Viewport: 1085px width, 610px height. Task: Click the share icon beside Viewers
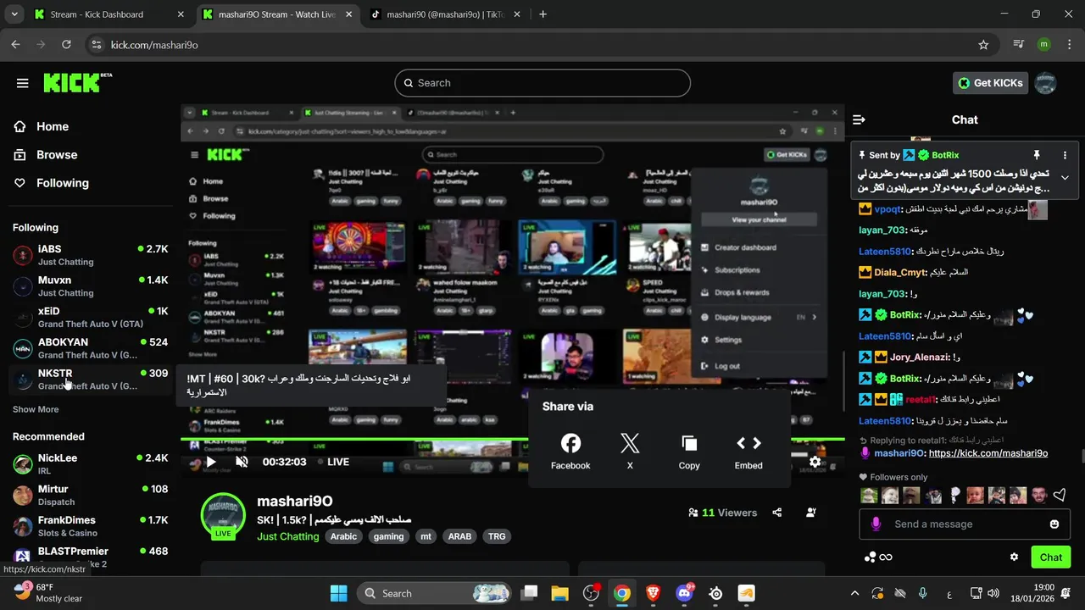pyautogui.click(x=777, y=513)
